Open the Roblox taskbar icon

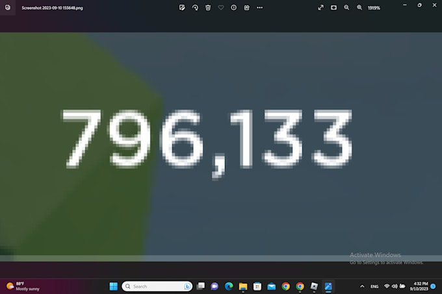point(314,286)
